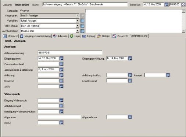Image resolution: width=186 pixels, height=137 pixels.
Task: Expand the VH-Merkmal dropdown
Action: click(78, 26)
